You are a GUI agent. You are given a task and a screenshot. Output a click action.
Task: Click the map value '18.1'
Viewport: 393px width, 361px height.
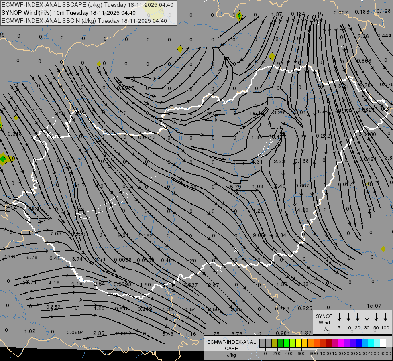point(35,209)
